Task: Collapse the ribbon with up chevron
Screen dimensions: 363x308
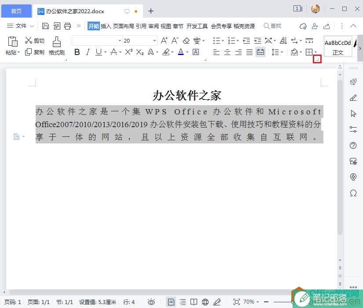Action: click(x=353, y=26)
